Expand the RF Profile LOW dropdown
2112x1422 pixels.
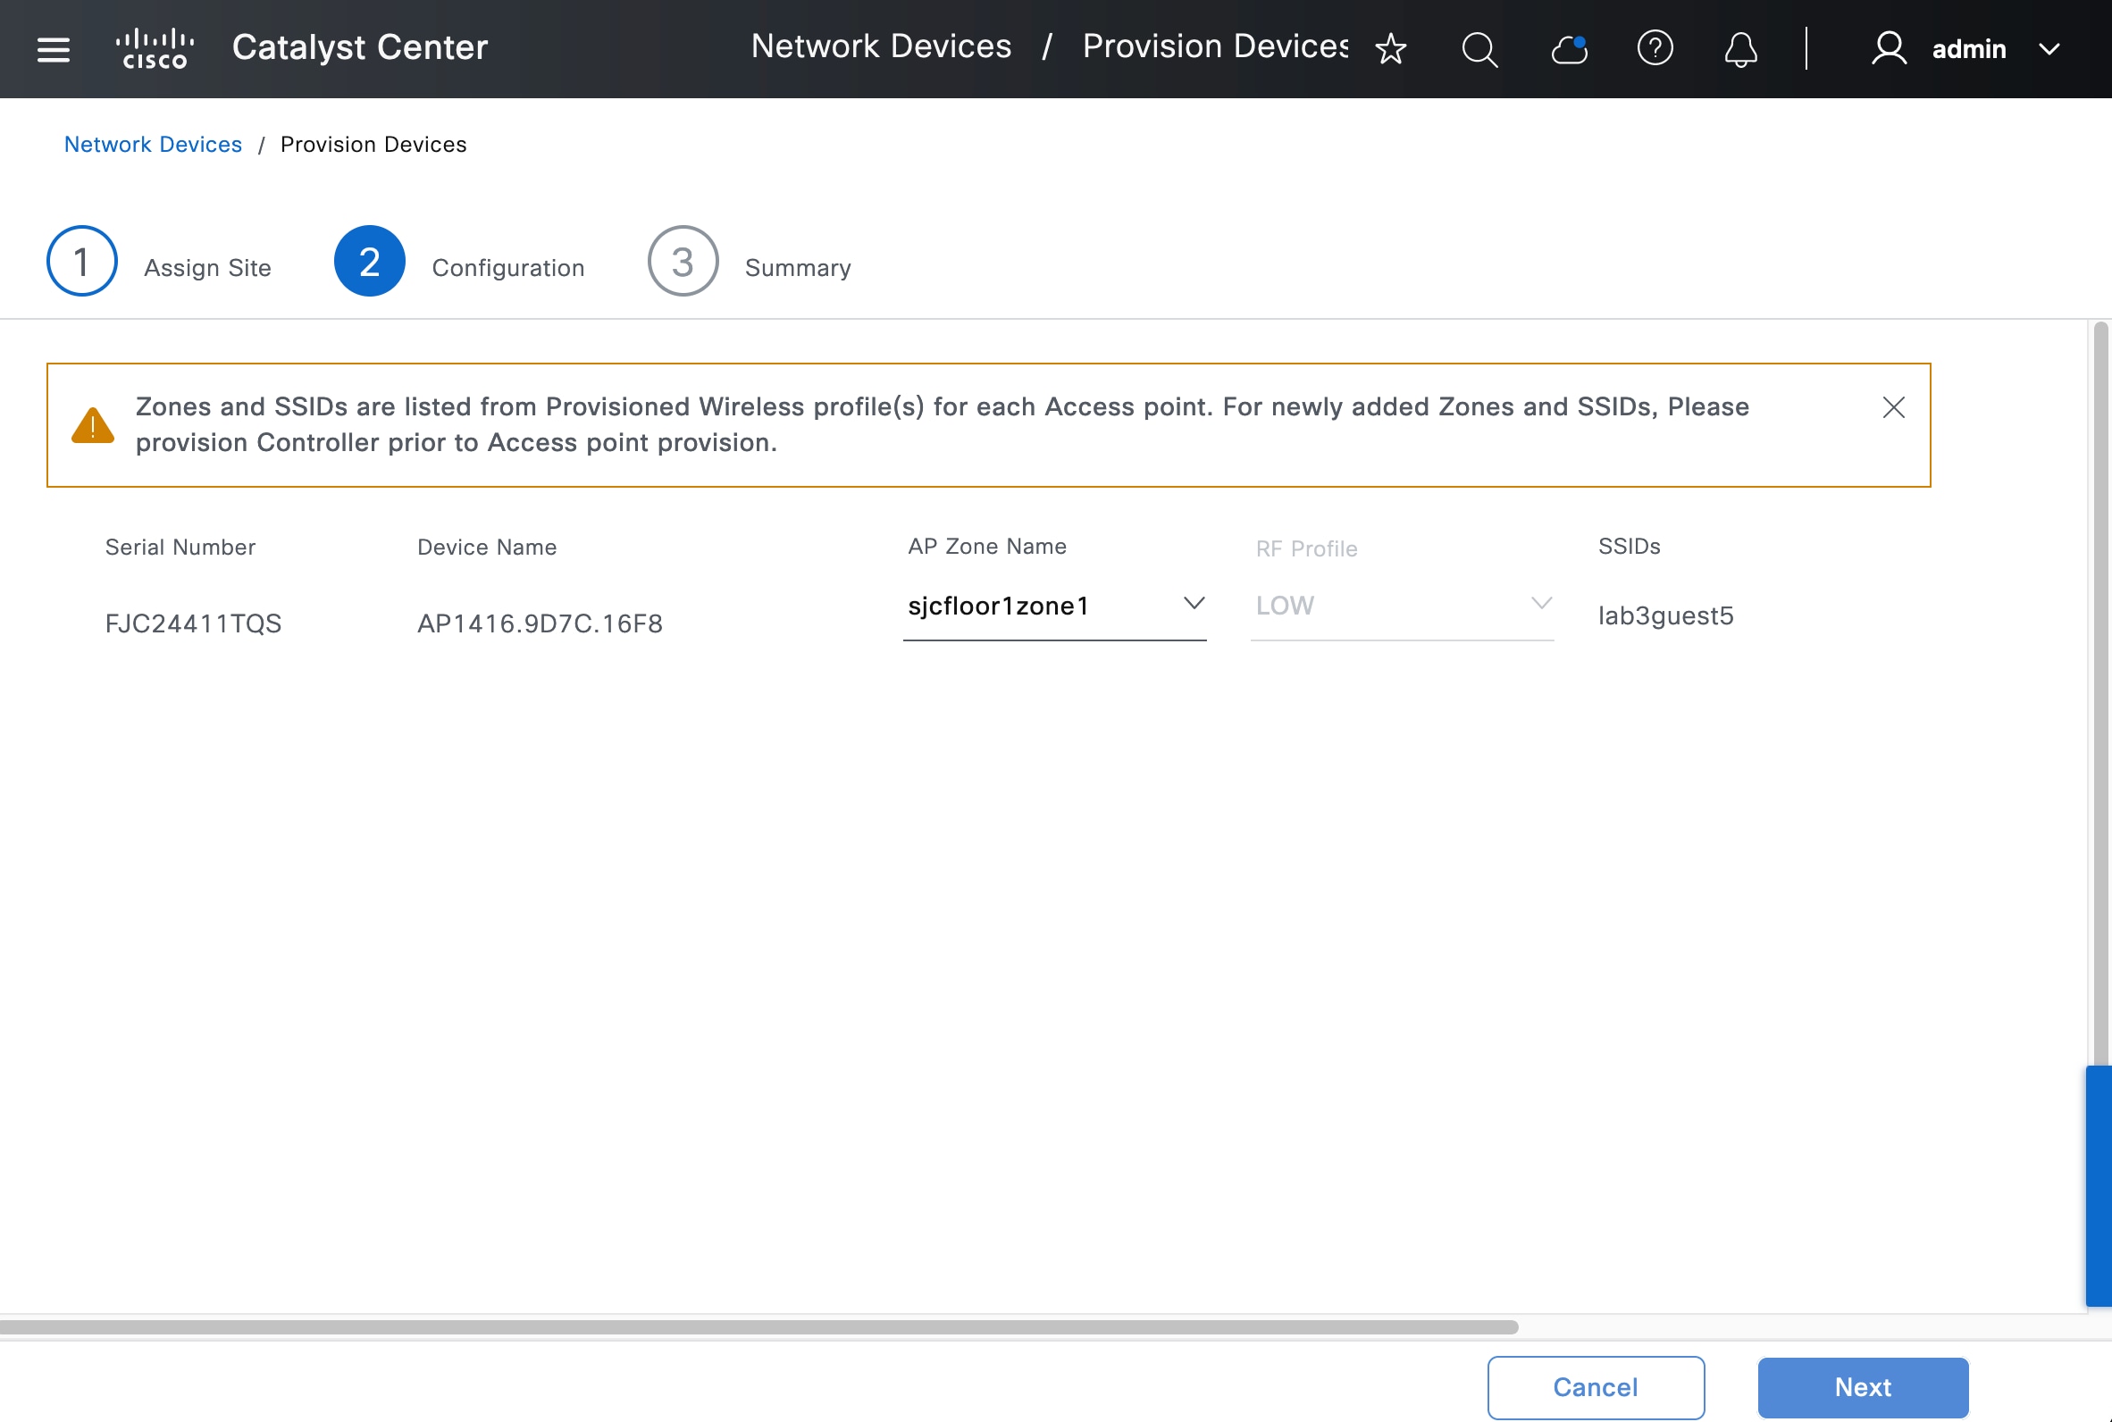tap(1540, 604)
